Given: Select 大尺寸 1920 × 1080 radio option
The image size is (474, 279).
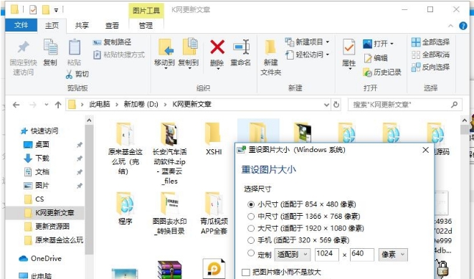Looking at the screenshot, I should pyautogui.click(x=251, y=228).
